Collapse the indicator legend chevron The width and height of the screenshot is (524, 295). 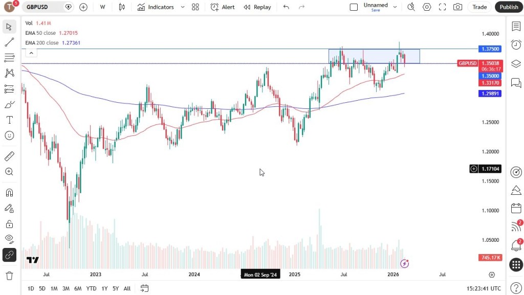(31, 53)
